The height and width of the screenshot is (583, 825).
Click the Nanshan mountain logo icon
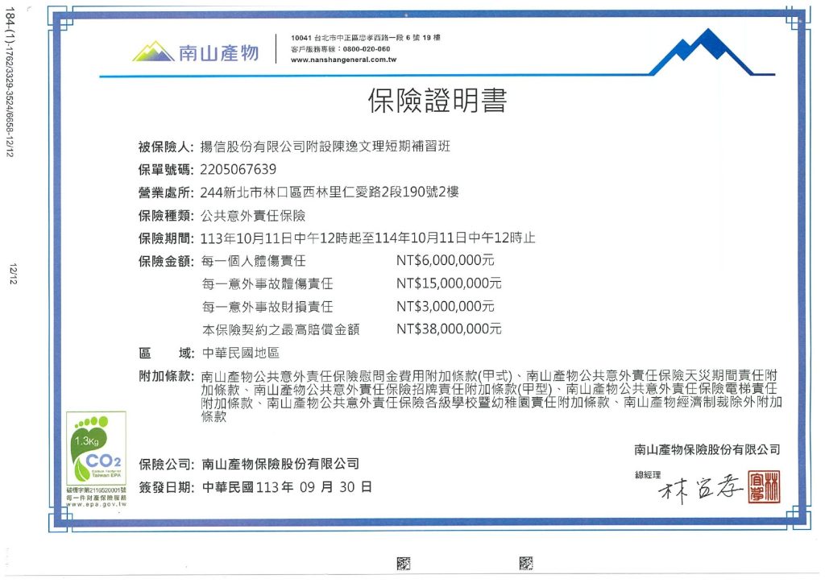[153, 52]
